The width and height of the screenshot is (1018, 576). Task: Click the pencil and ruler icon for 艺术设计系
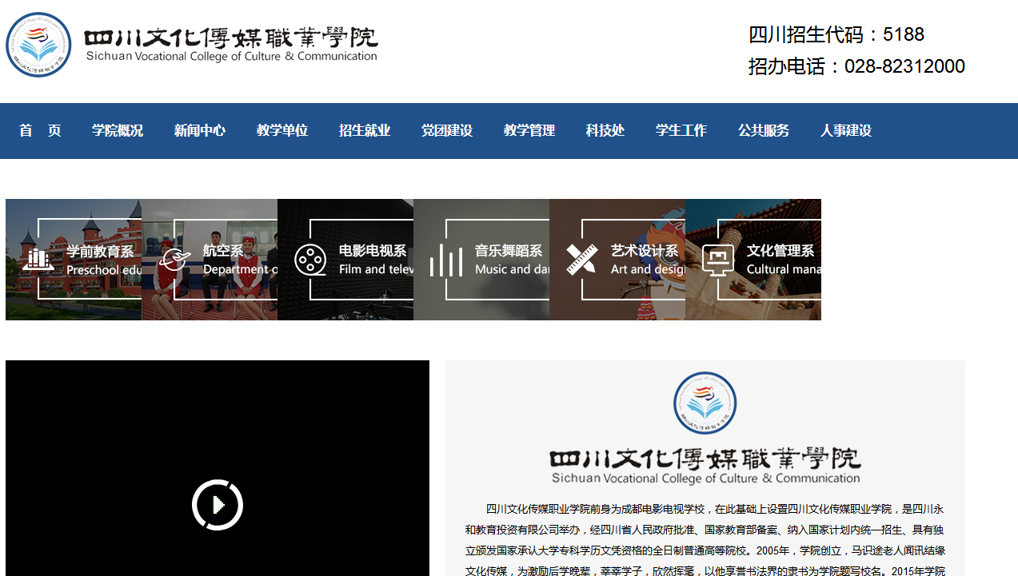click(582, 260)
